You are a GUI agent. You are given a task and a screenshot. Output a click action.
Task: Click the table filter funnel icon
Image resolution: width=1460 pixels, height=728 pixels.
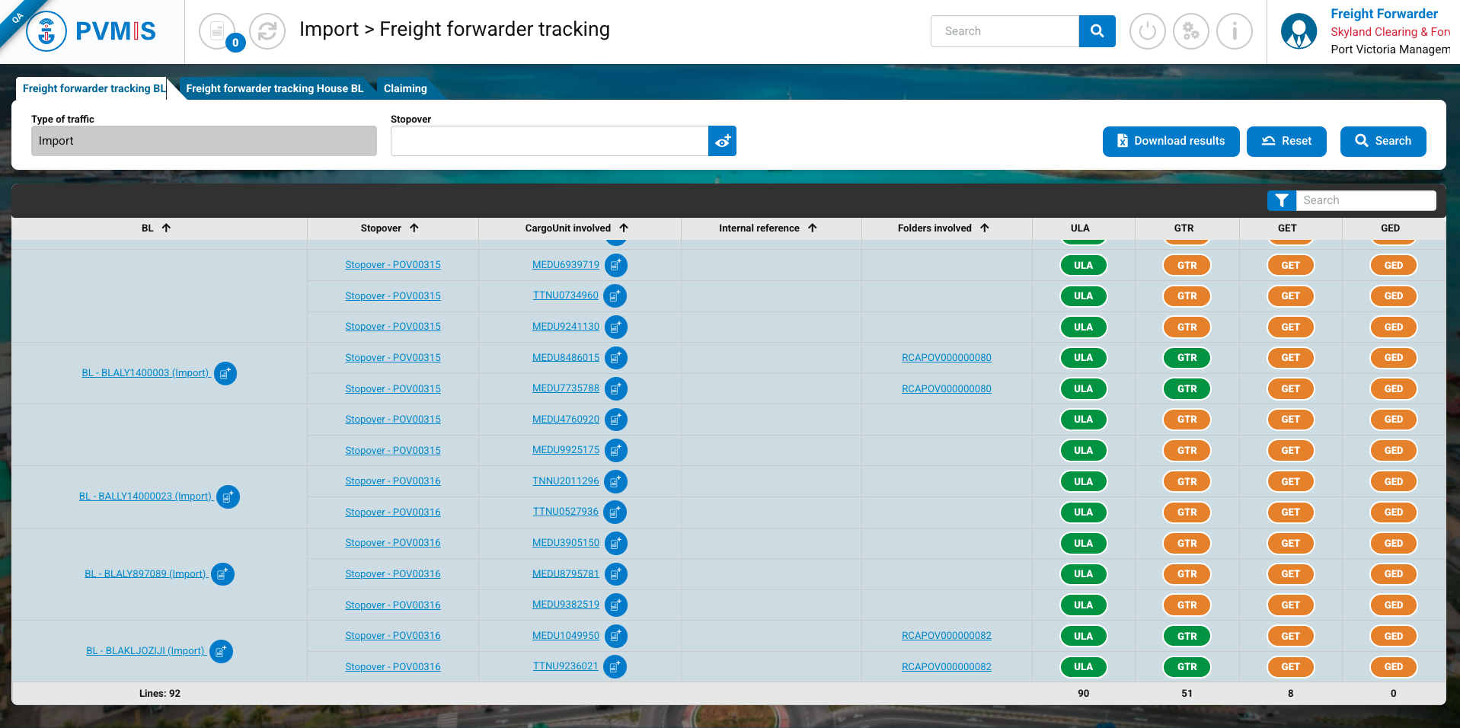pyautogui.click(x=1282, y=200)
